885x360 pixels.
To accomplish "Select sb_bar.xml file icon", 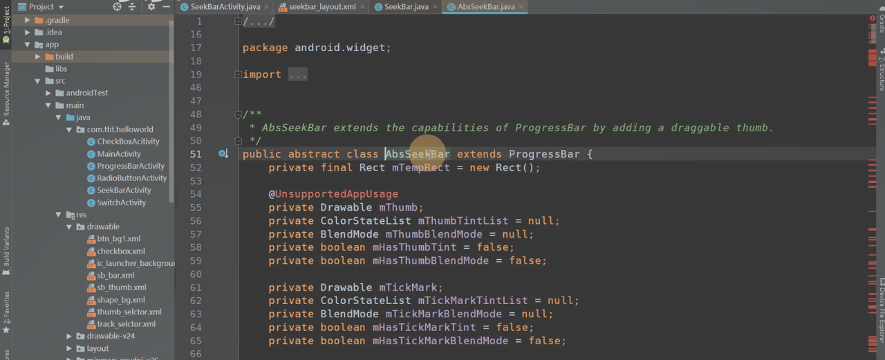I will (91, 275).
